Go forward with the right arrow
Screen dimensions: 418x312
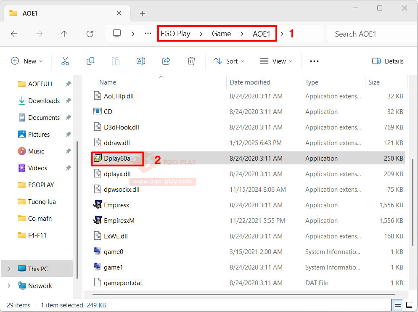(39, 34)
